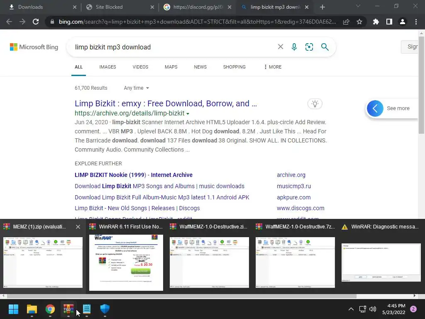Screen dimensions: 425x319
Task: Select the MAPS search tab
Action: tap(171, 67)
